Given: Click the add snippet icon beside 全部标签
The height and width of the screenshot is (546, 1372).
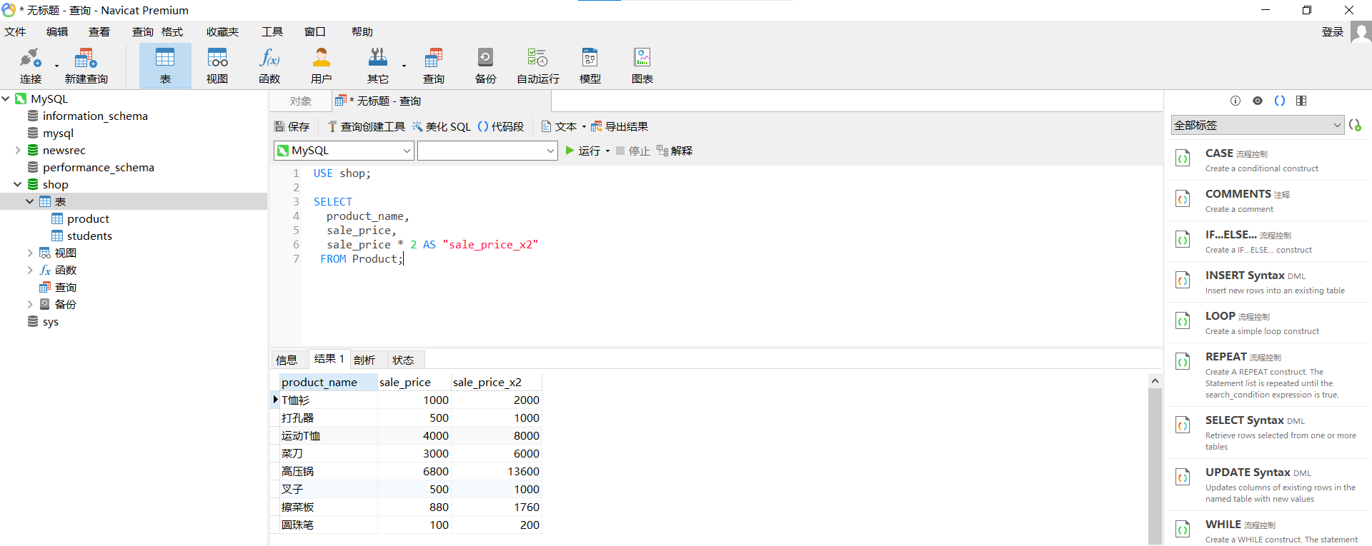Looking at the screenshot, I should 1355,125.
